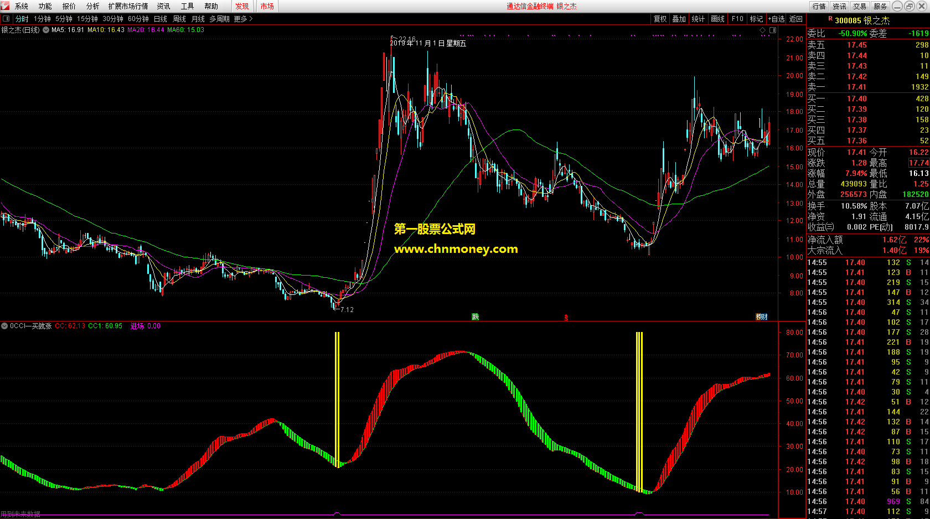Switch to the 市场 tab
930x519 pixels.
(267, 6)
